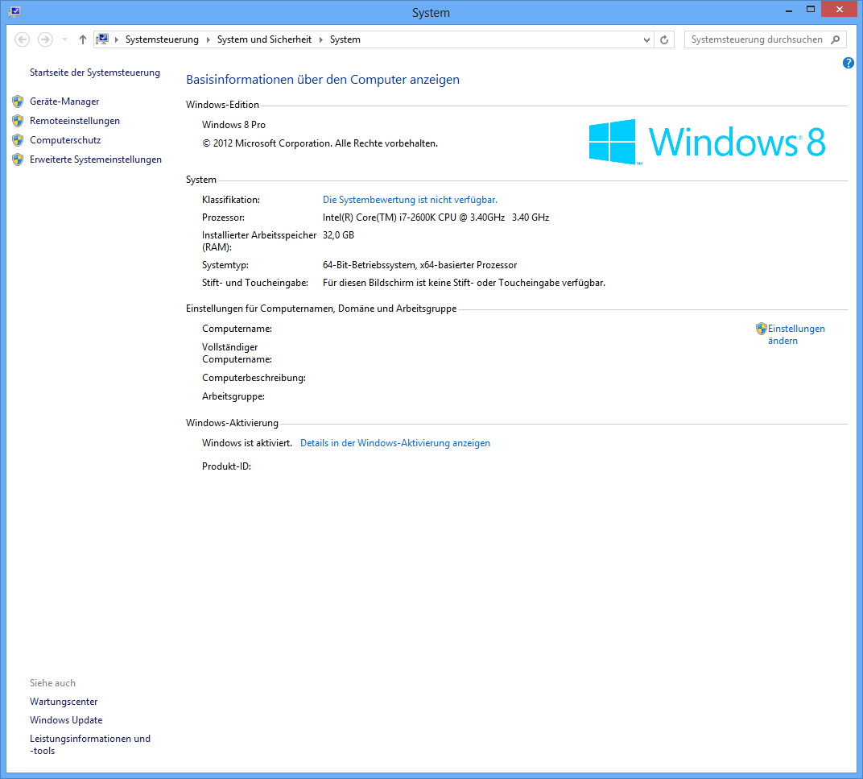Expand arrow before Systemsteuerung breadcrumb
This screenshot has height=779, width=863.
[116, 39]
